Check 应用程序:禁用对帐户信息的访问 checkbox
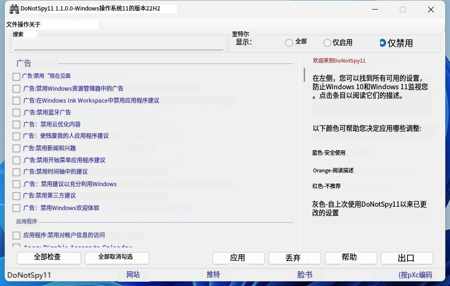450x286 pixels. click(16, 235)
